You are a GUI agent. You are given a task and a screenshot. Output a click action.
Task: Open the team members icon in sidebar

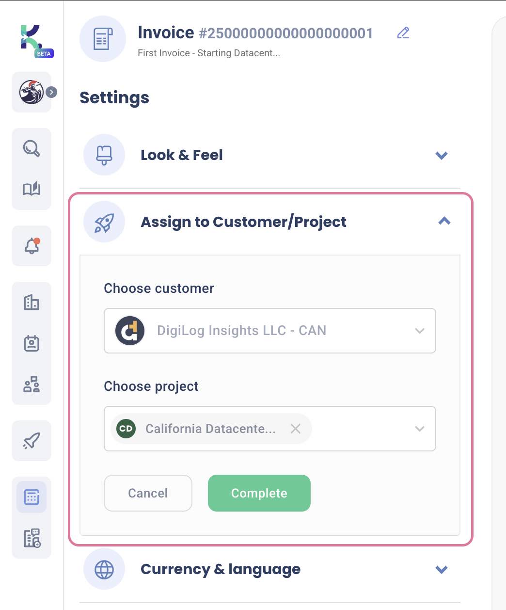point(31,385)
